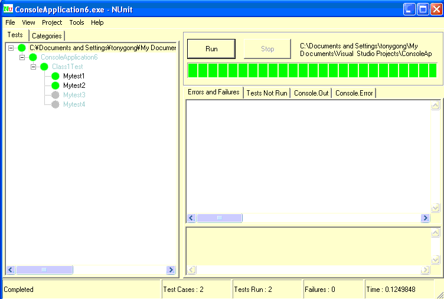
Task: Click the Stop button
Action: [x=267, y=49]
